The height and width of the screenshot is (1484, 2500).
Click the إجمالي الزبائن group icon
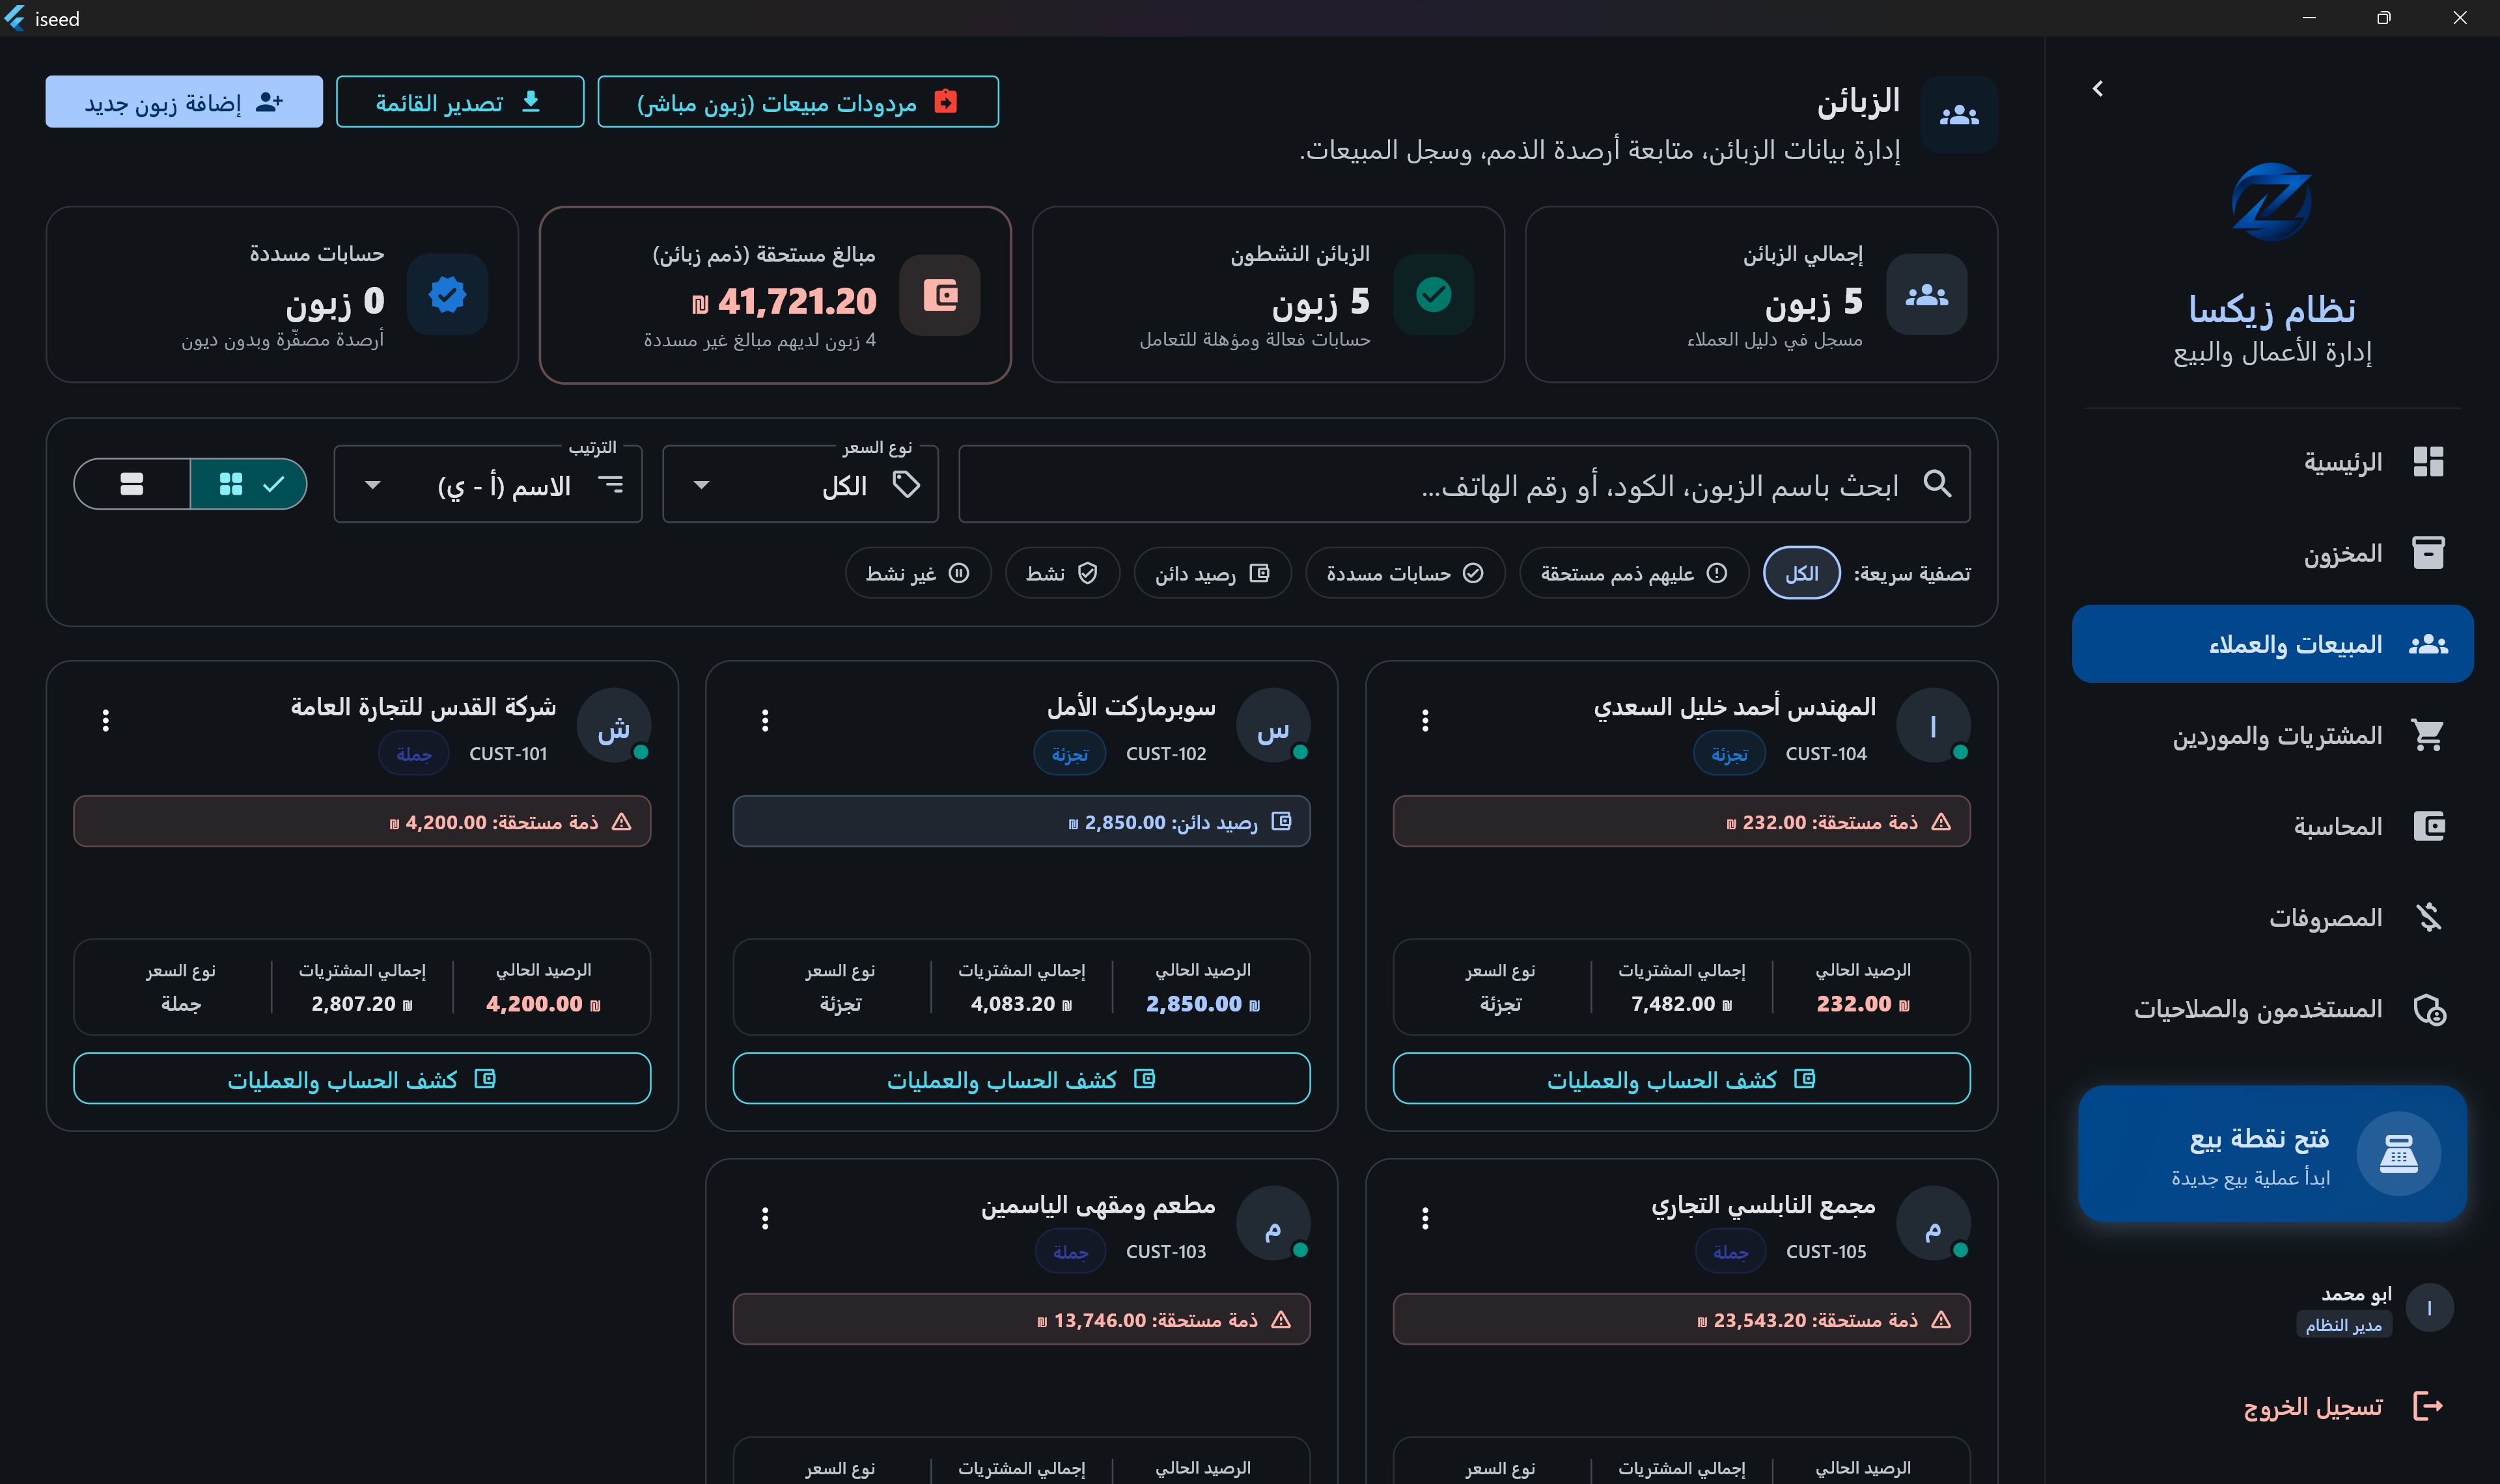[x=1926, y=295]
